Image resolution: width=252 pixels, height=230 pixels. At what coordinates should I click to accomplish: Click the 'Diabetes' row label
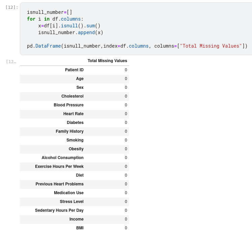(x=75, y=123)
